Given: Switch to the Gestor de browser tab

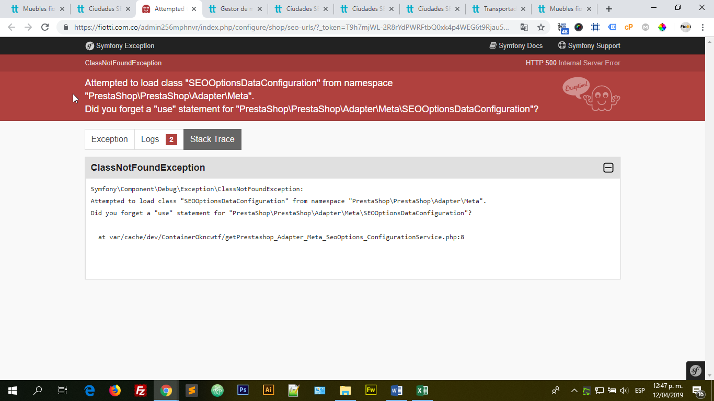Looking at the screenshot, I should [234, 9].
